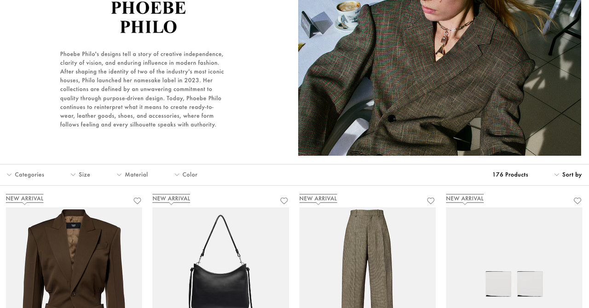Click New Arrival tag above the blazer
Screen dimensions: 589x308
25,199
